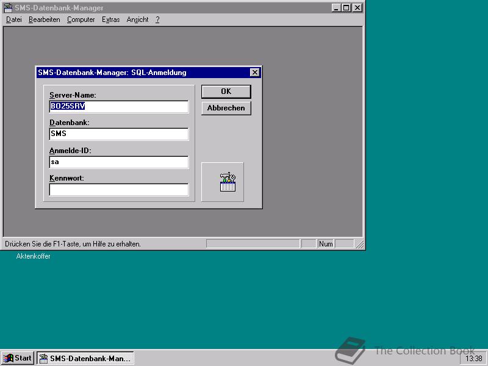This screenshot has width=488, height=366.
Task: Click the Server-Name label
Action: point(73,95)
